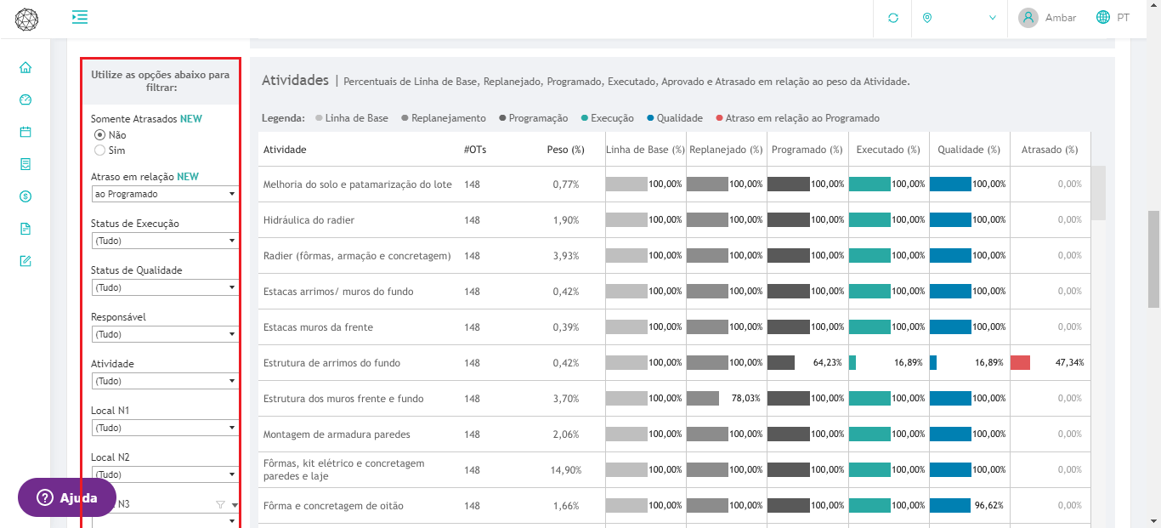Click the red 47,34% Atrasado bar
1161x528 pixels.
coord(1020,363)
